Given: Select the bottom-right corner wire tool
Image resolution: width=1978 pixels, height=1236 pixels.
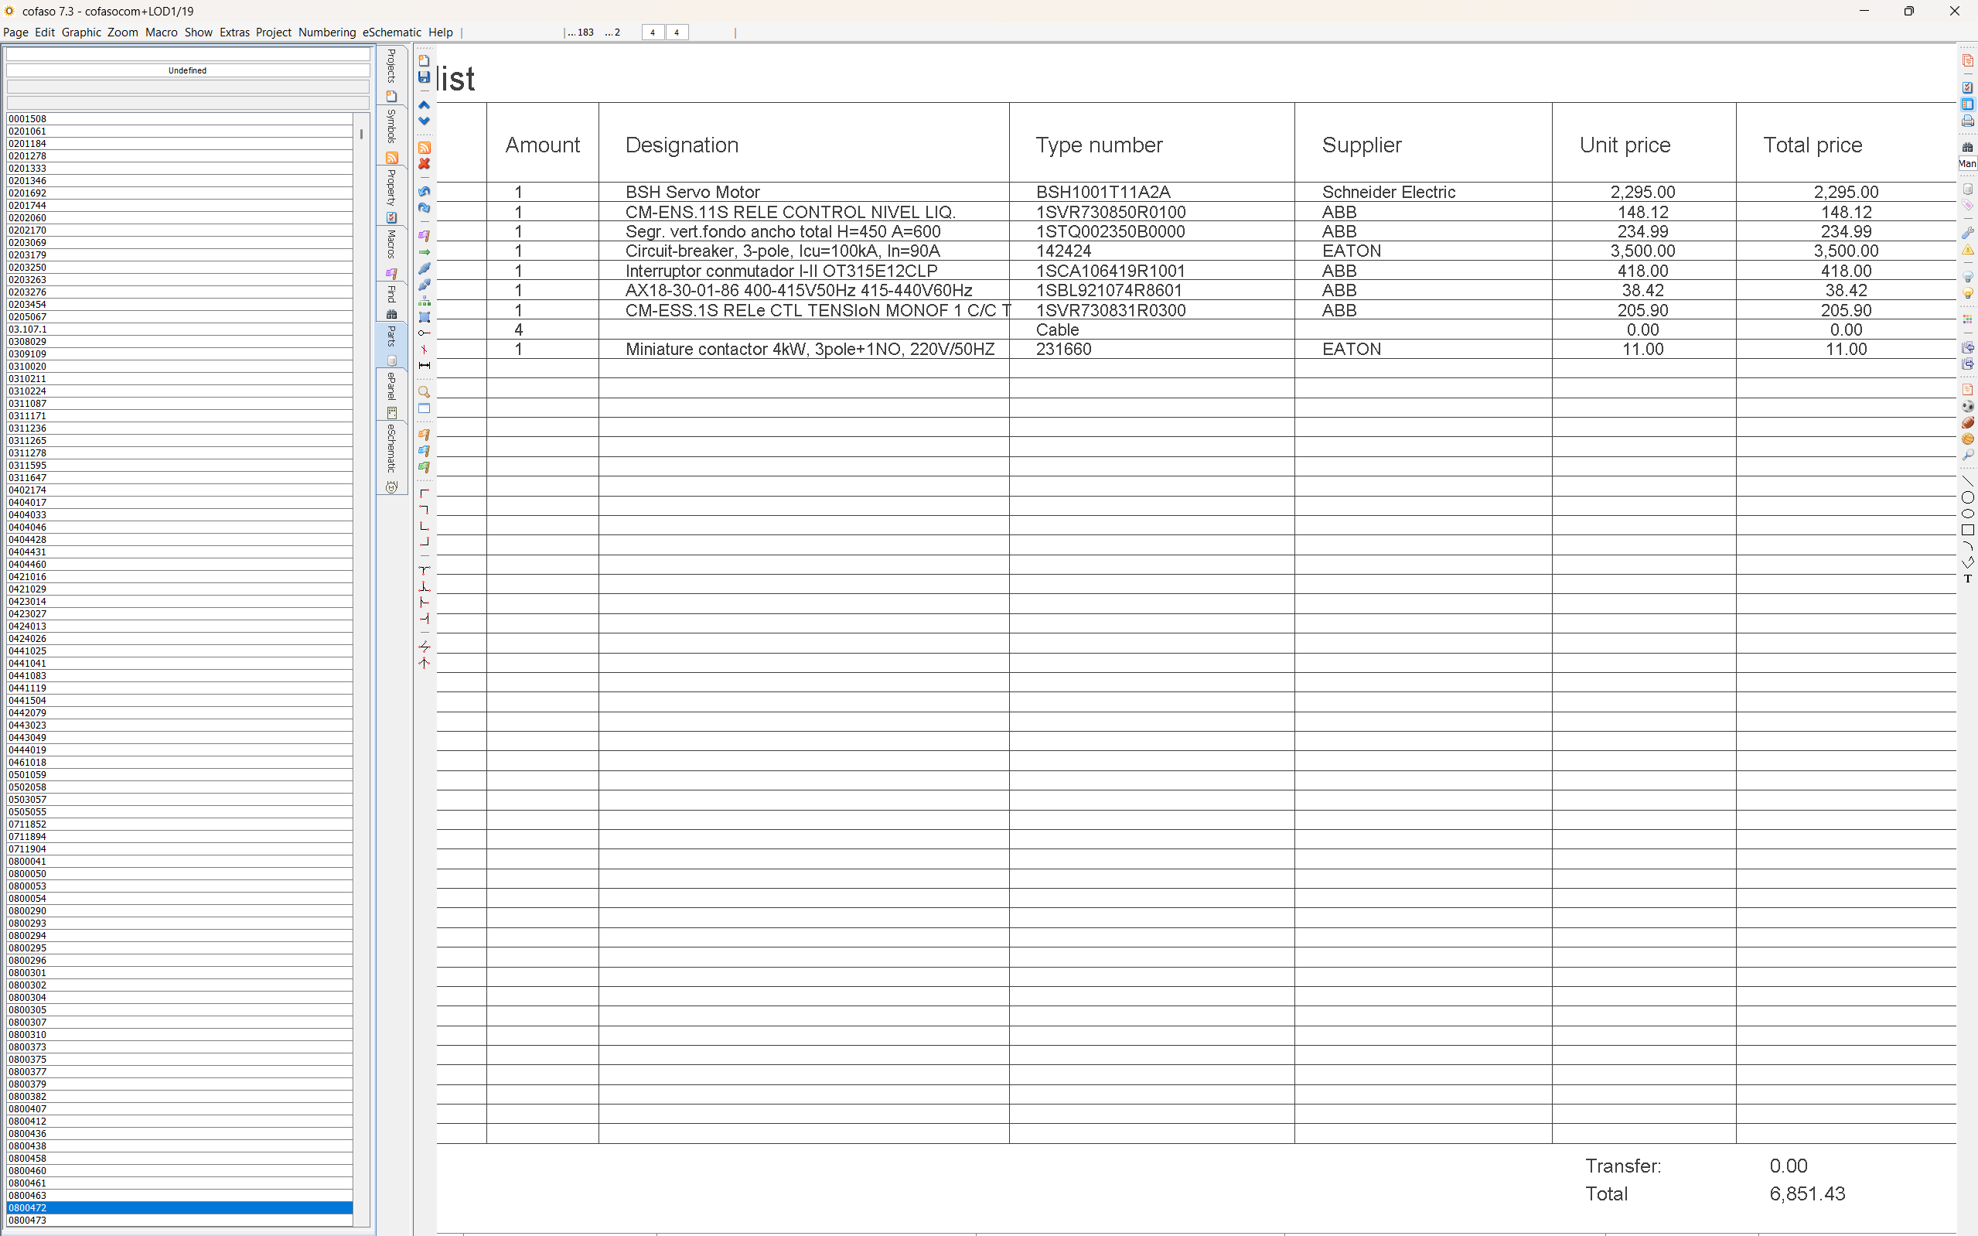Looking at the screenshot, I should [424, 542].
